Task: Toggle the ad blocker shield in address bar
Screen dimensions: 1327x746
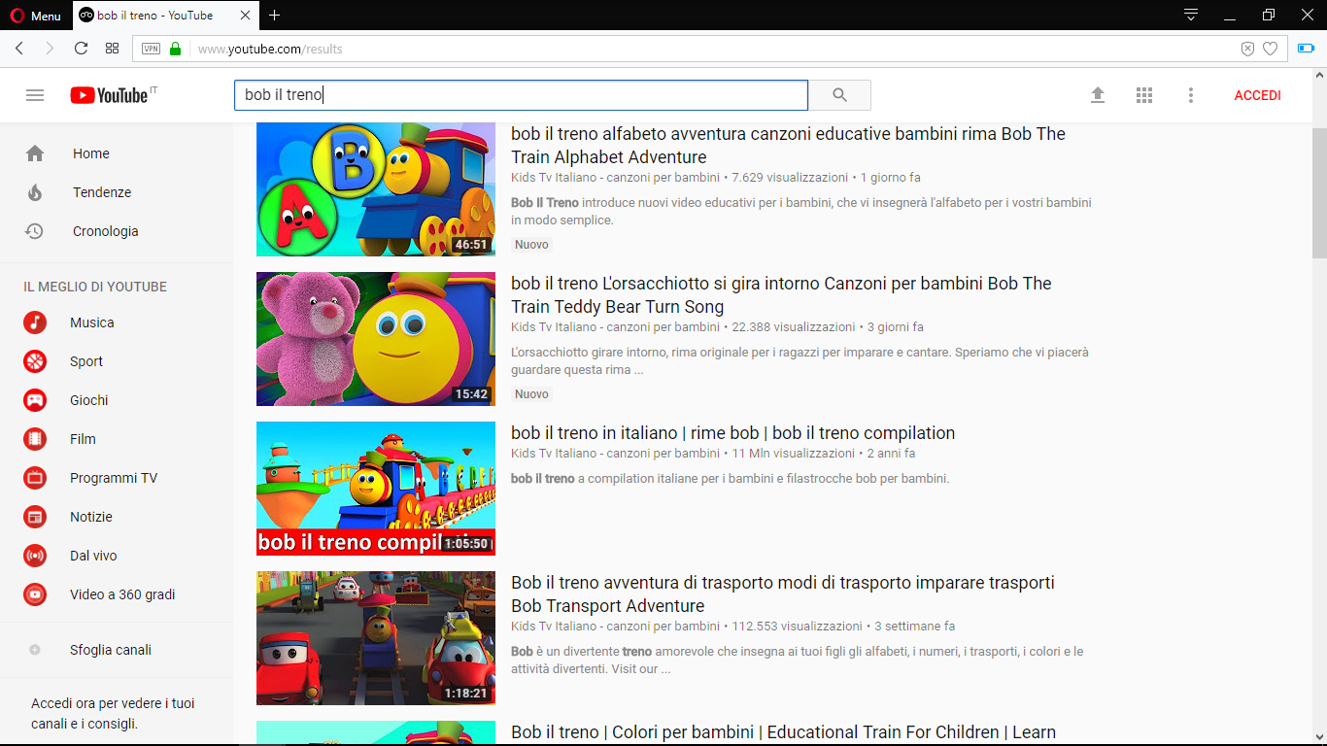Action: click(x=1246, y=47)
